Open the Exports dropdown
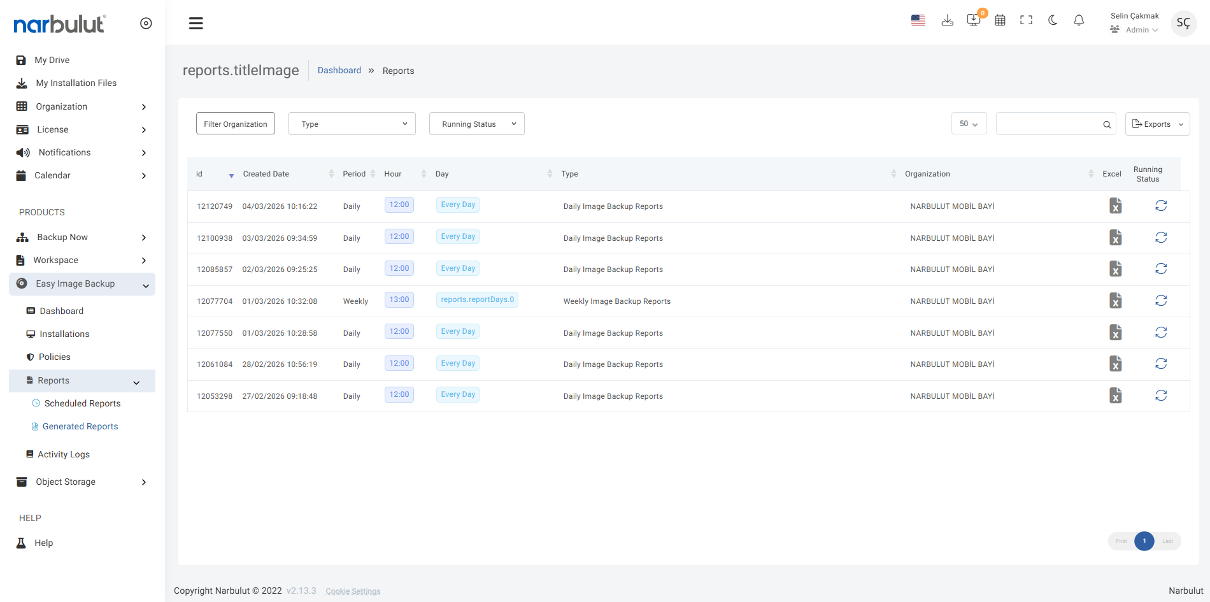Viewport: 1210px width, 602px height. click(x=1157, y=124)
